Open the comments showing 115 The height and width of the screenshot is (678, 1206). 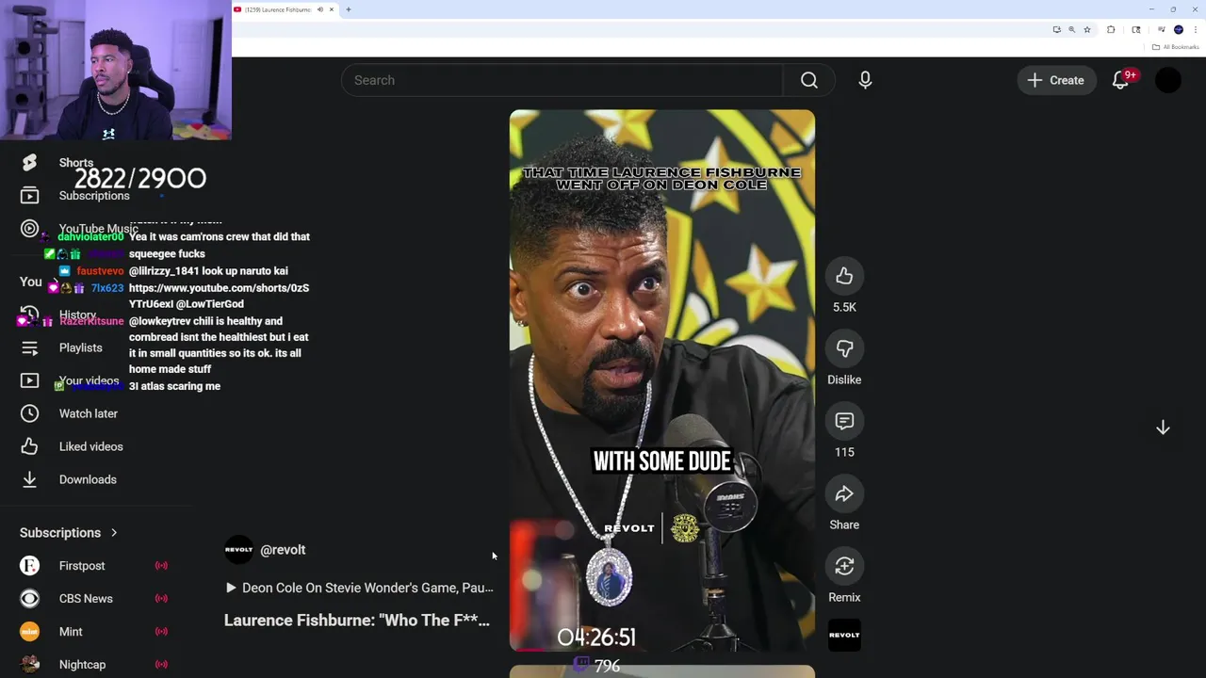point(844,421)
